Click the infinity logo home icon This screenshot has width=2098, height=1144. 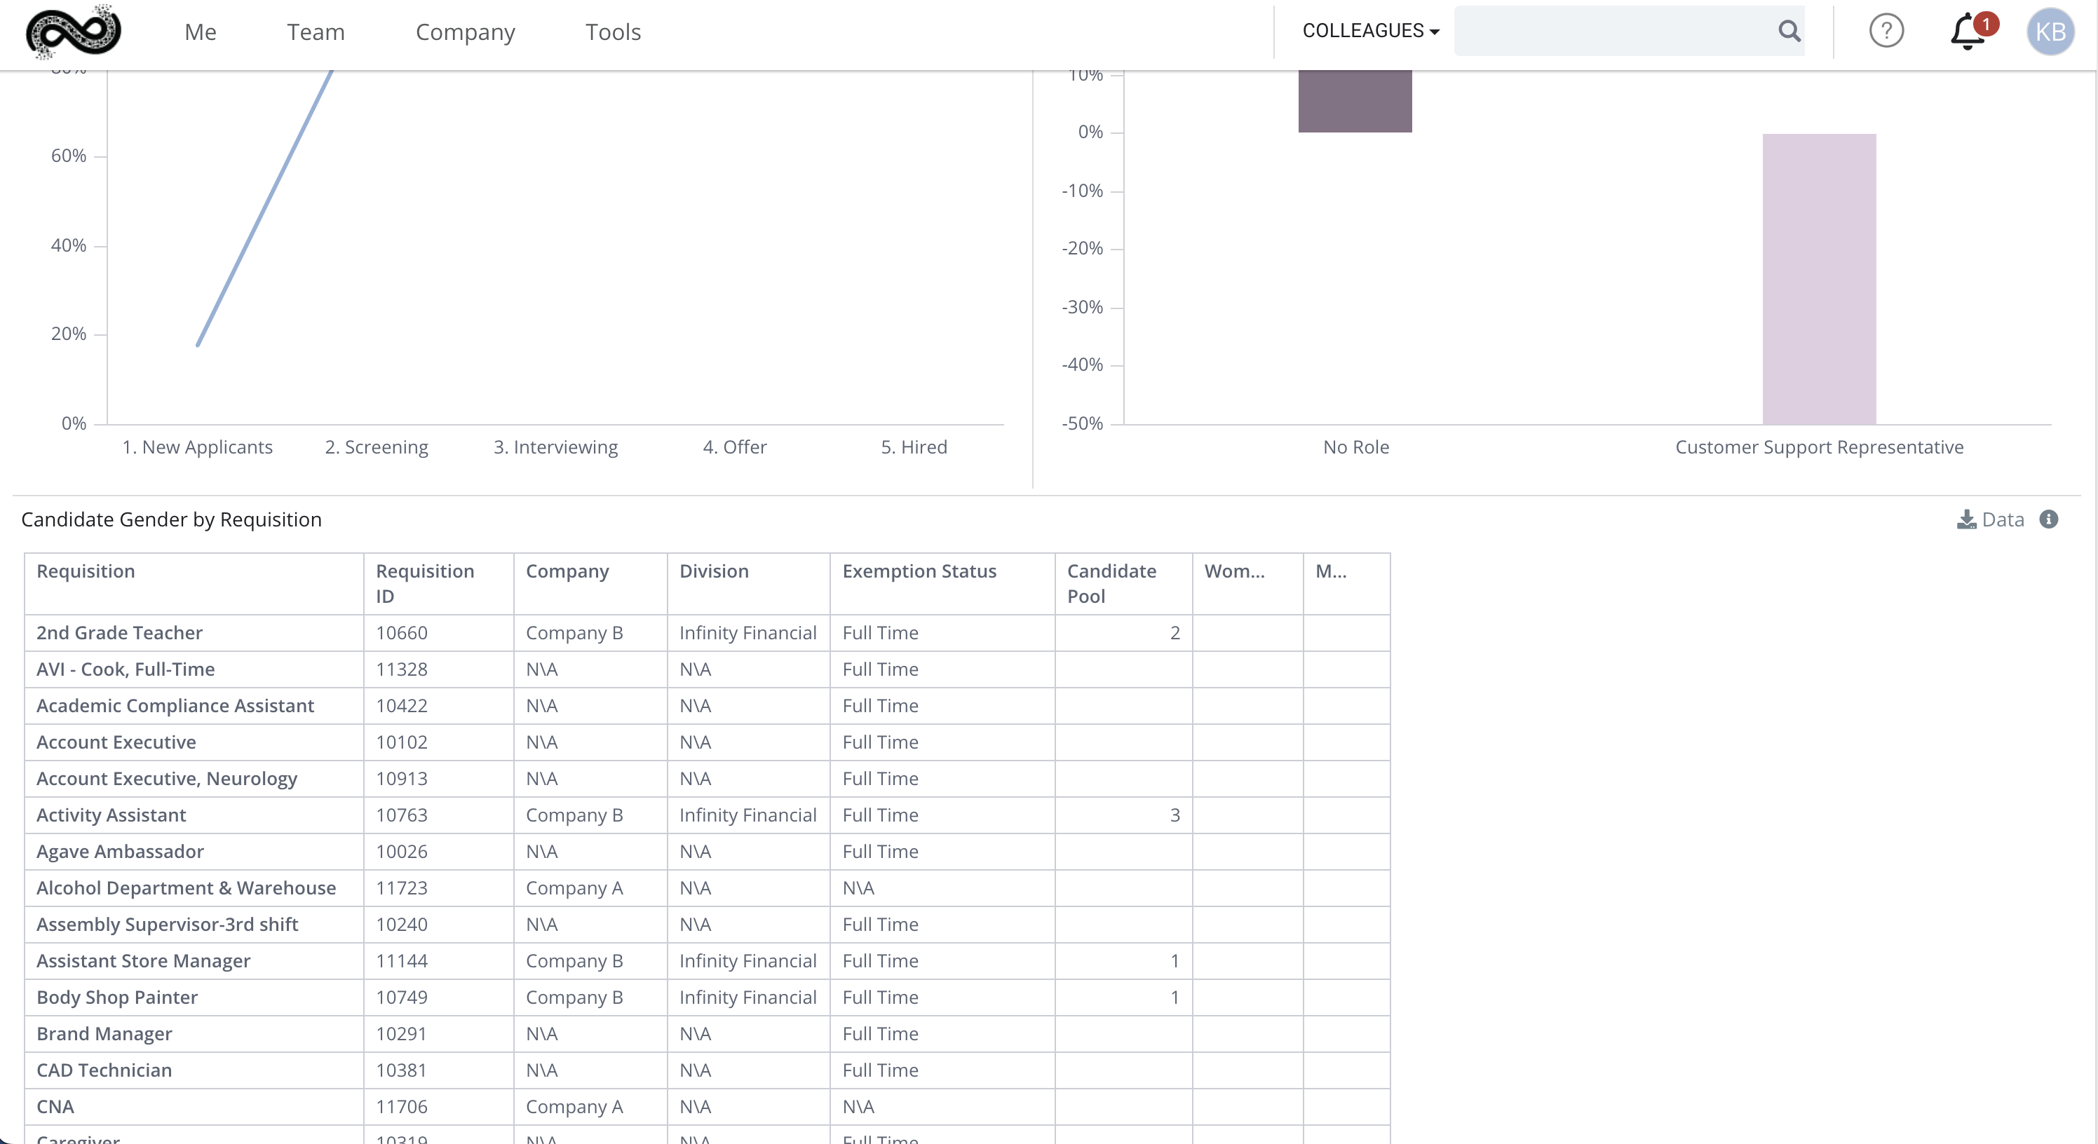click(74, 31)
